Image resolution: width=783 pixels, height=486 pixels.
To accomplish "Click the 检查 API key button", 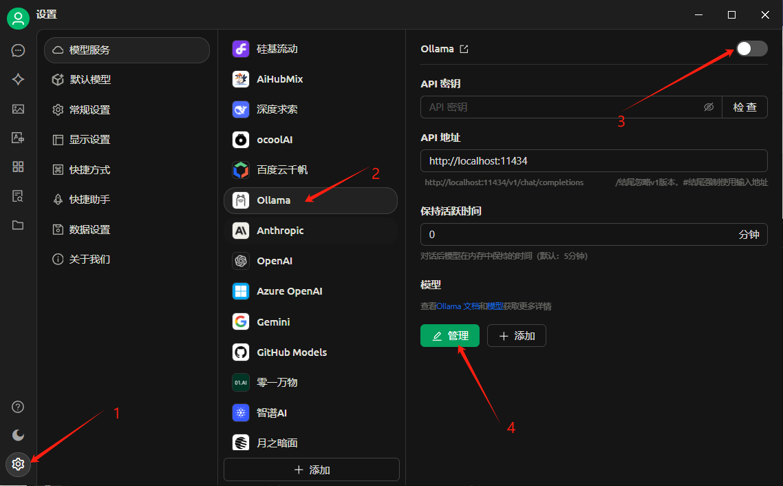I will coord(744,107).
